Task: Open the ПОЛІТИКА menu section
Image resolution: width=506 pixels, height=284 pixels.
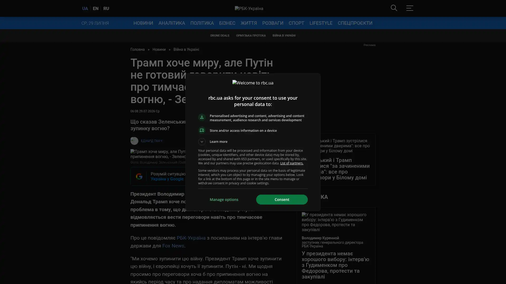Action: [x=202, y=23]
